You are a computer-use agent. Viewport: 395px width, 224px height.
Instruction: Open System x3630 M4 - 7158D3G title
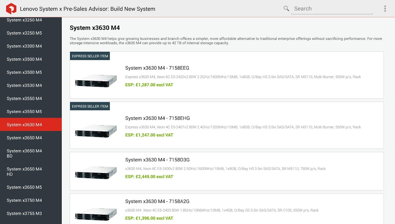157,160
